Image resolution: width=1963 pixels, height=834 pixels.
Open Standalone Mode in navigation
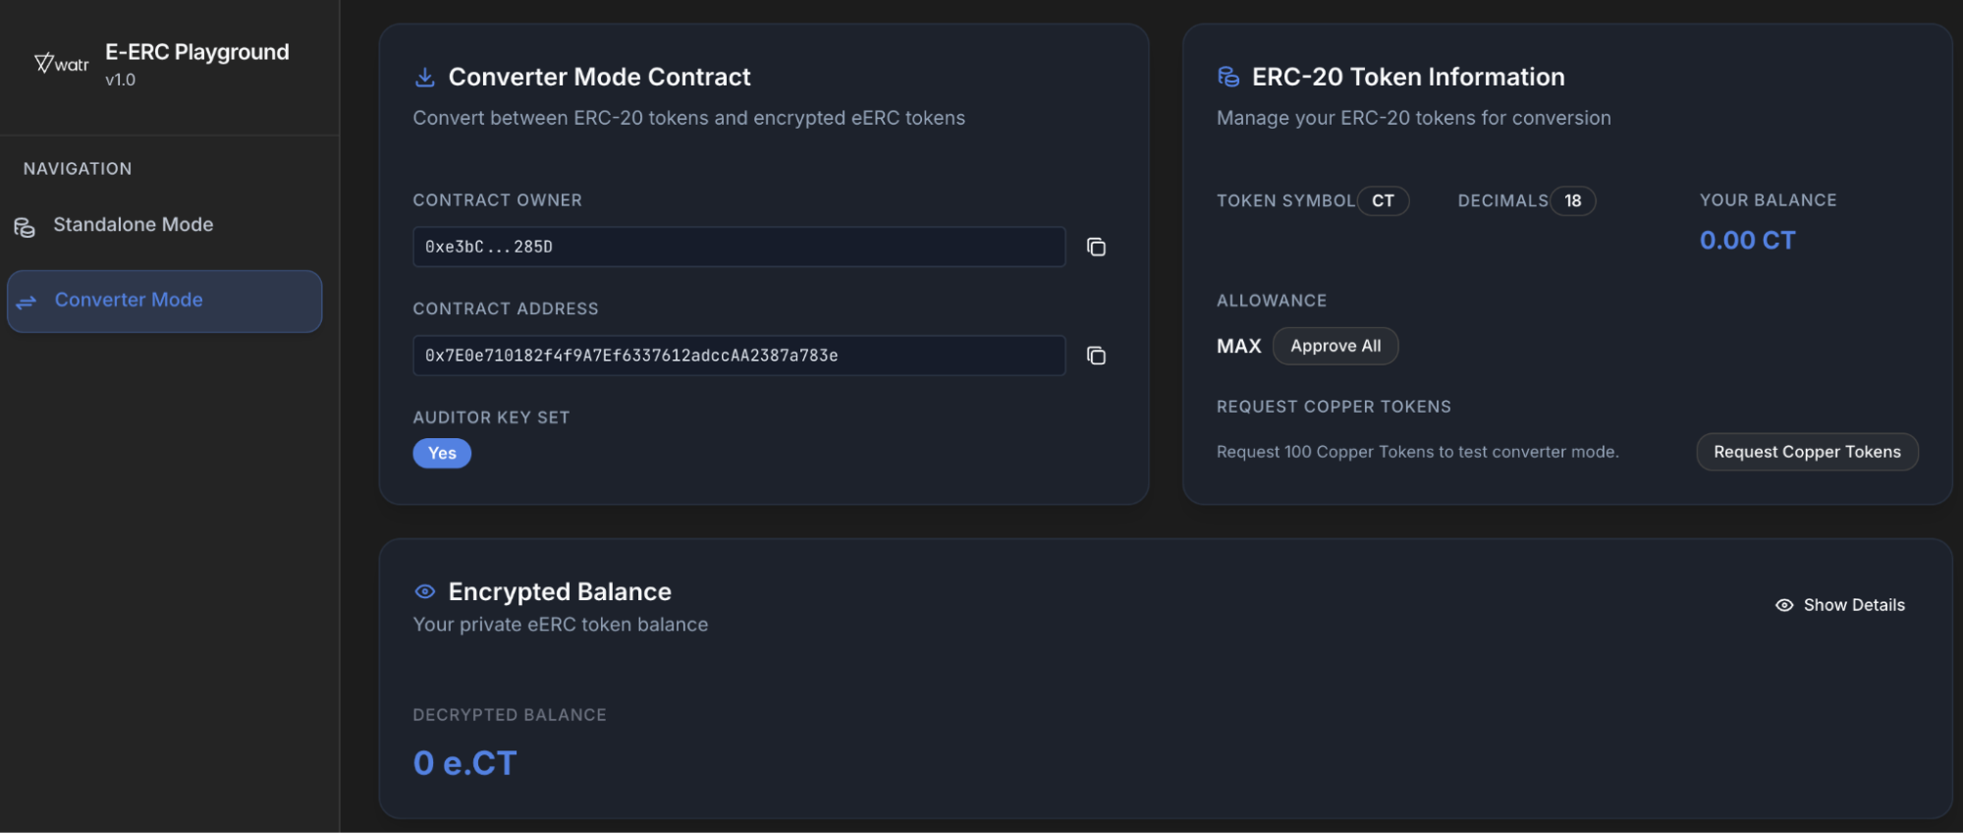(133, 225)
